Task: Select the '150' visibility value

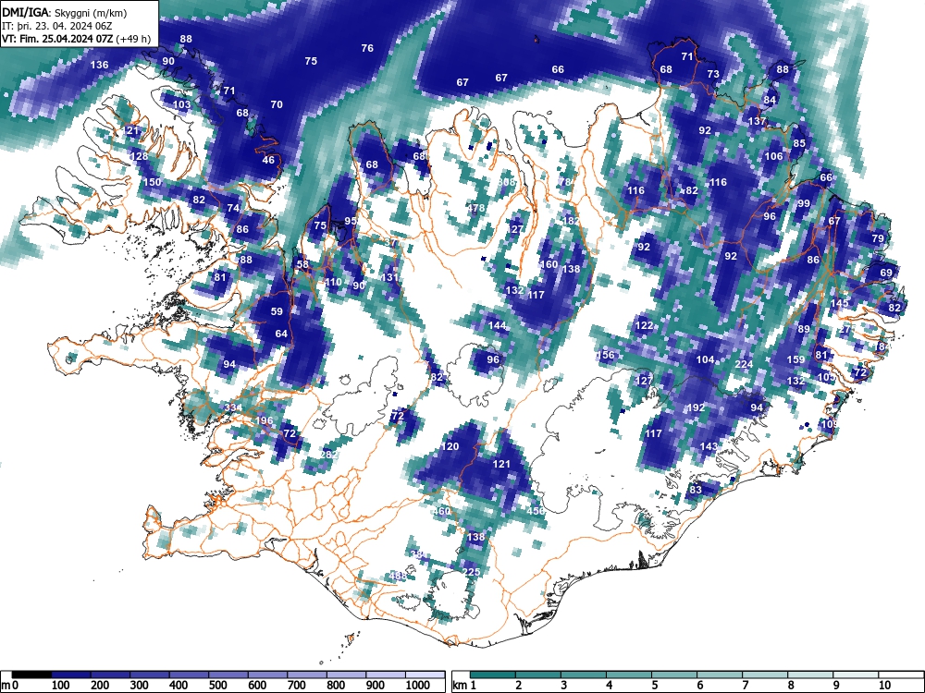Action: coord(153,182)
